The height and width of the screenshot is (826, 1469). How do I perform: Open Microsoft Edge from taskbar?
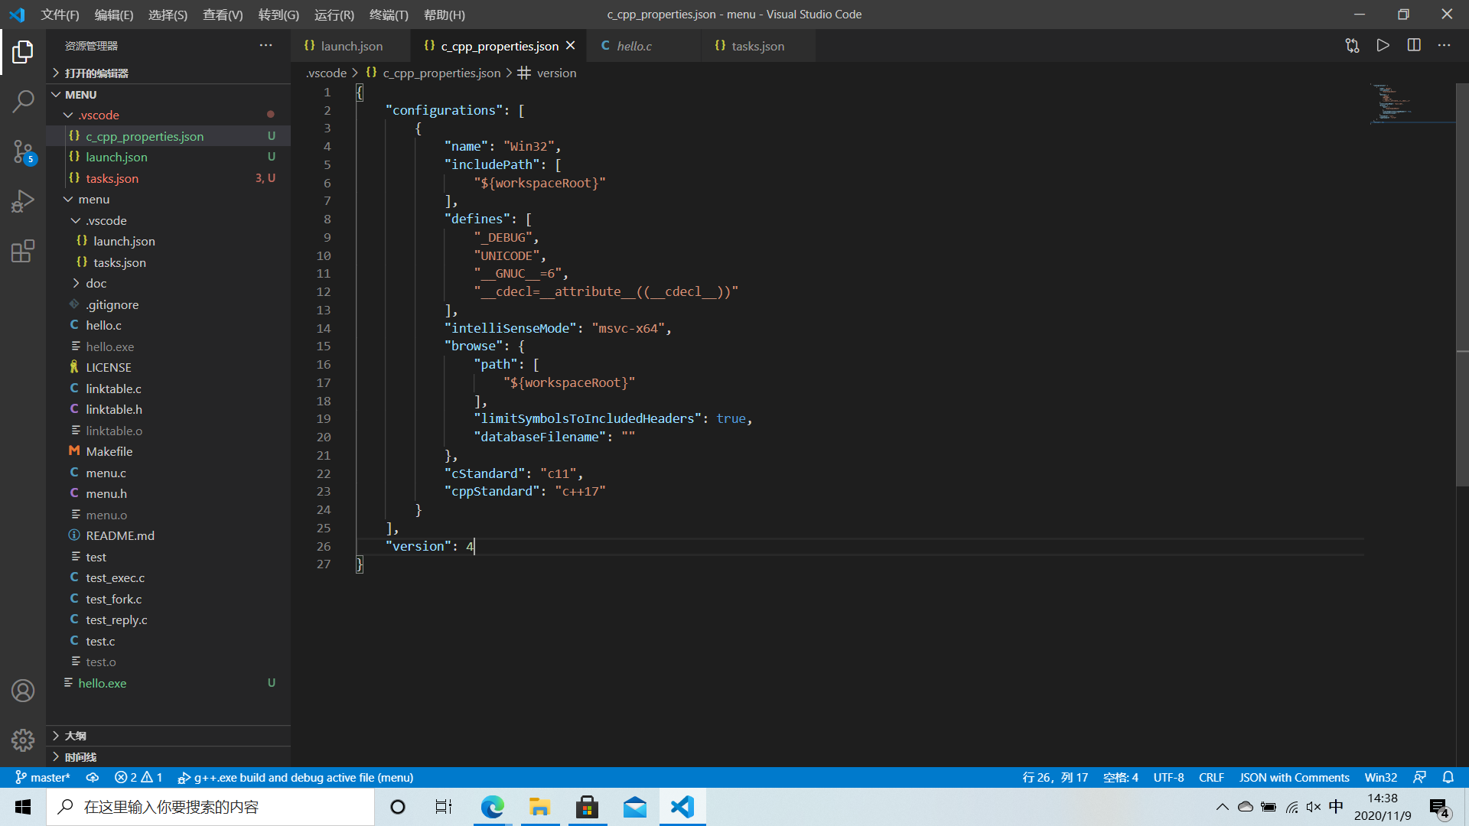[x=492, y=807]
